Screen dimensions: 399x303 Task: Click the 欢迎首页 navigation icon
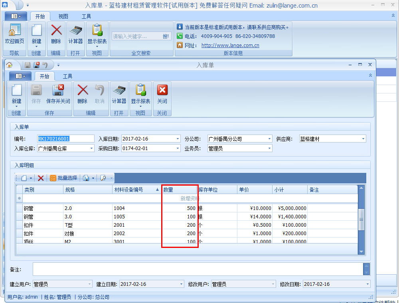point(14,31)
